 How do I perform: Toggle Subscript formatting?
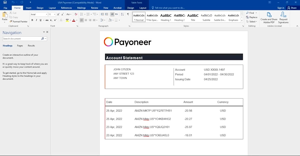click(x=51, y=20)
